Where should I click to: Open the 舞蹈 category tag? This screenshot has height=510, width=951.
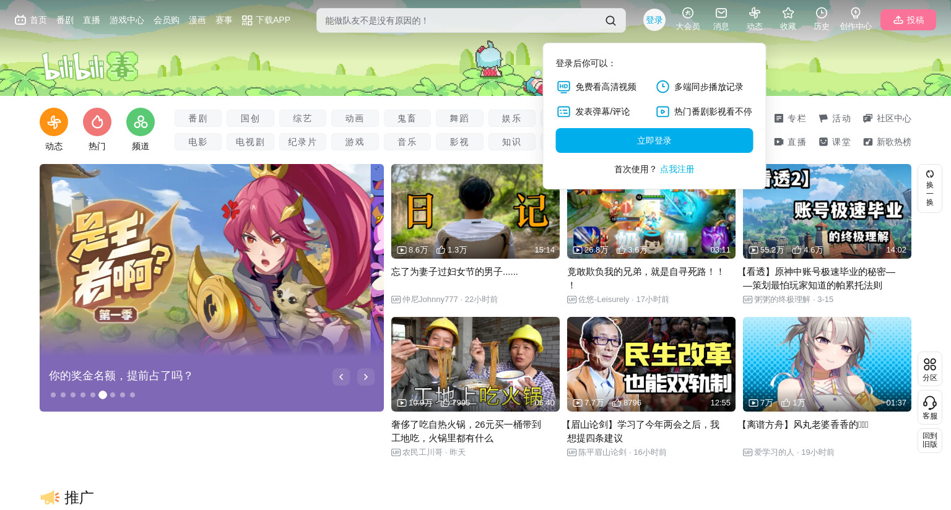(459, 118)
